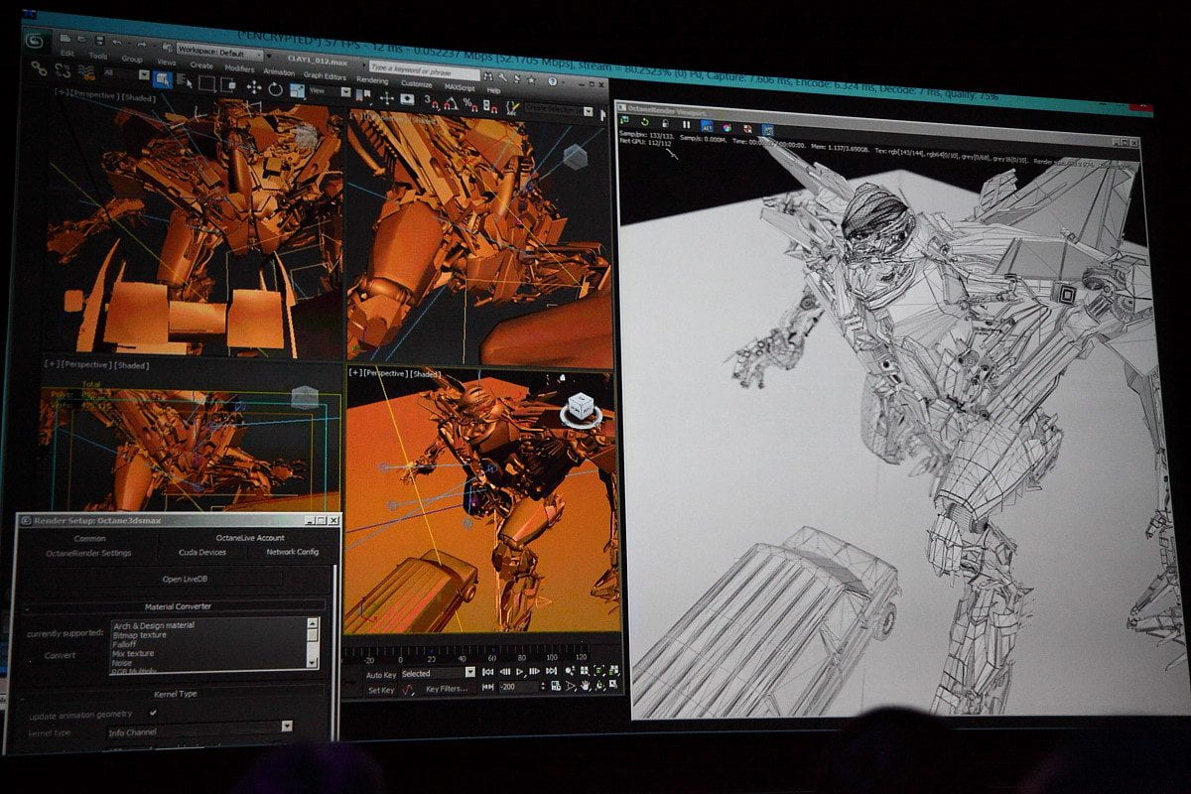
Task: Click the Convert button
Action: [60, 655]
